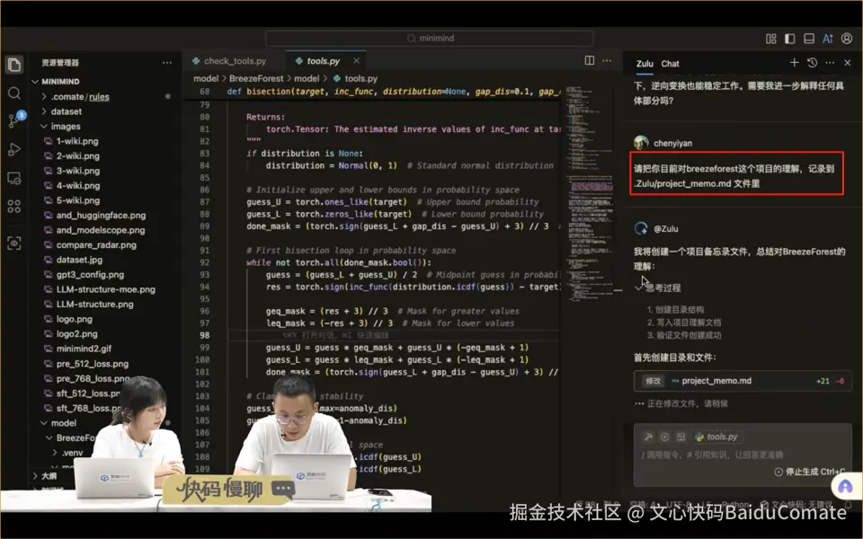Click chenyiyan user avatar
863x539 pixels.
coord(641,143)
